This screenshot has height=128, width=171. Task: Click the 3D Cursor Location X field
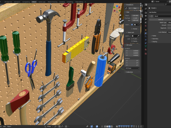[132, 51]
